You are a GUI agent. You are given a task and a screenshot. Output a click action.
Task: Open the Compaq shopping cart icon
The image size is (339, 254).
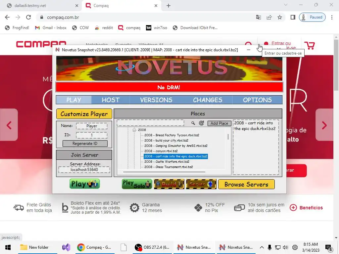pos(310,45)
